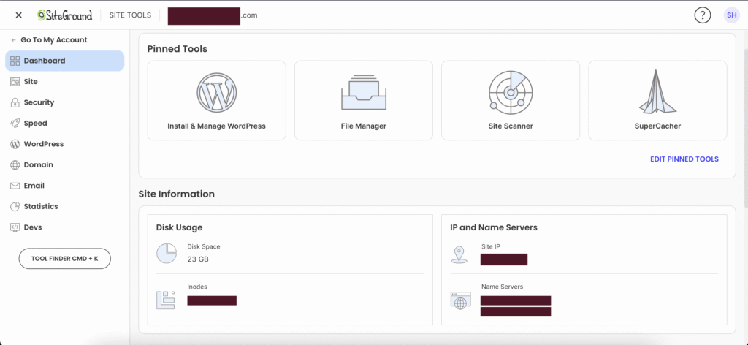Expand the Security sidebar section
Screen dimensions: 748x345
click(39, 102)
